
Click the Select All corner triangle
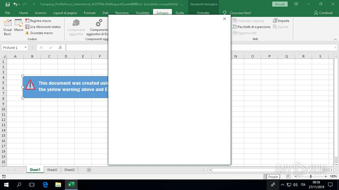coord(4,56)
